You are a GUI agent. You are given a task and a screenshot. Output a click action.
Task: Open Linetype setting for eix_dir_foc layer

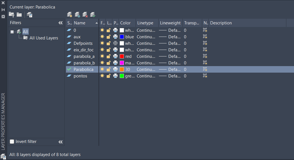(x=146, y=50)
